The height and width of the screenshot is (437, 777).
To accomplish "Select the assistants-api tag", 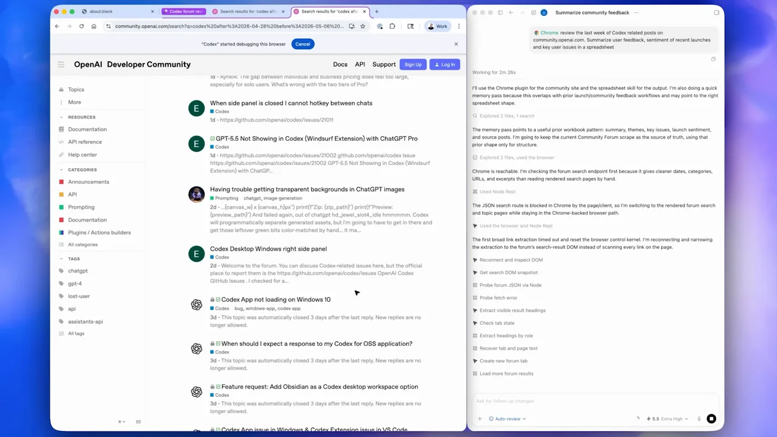I will (x=85, y=322).
